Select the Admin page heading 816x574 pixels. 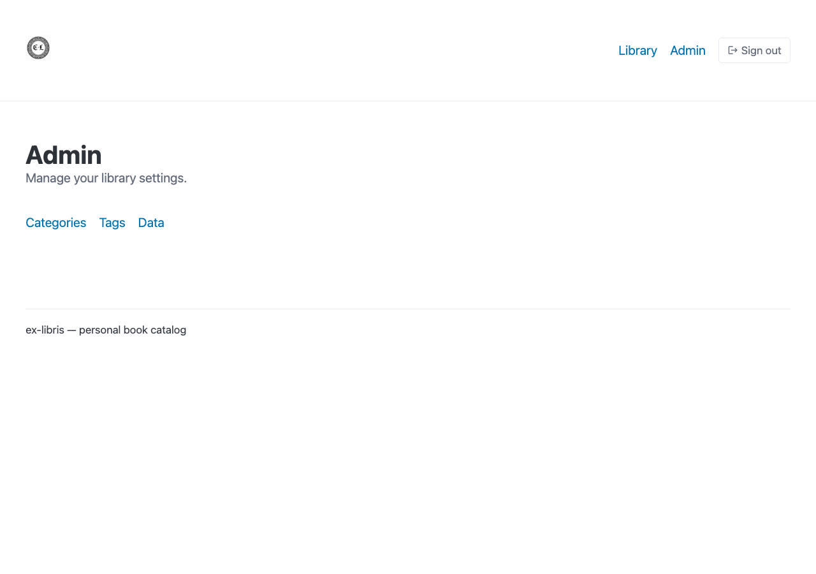coord(63,155)
